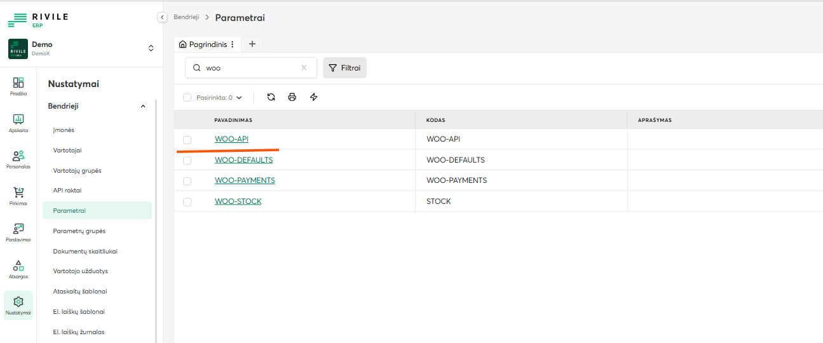Click the Filtrai filter button

pos(344,68)
